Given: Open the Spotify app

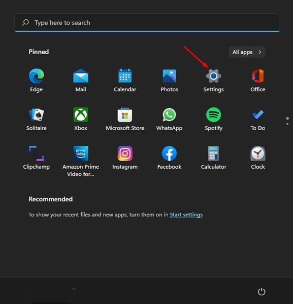Looking at the screenshot, I should (214, 119).
